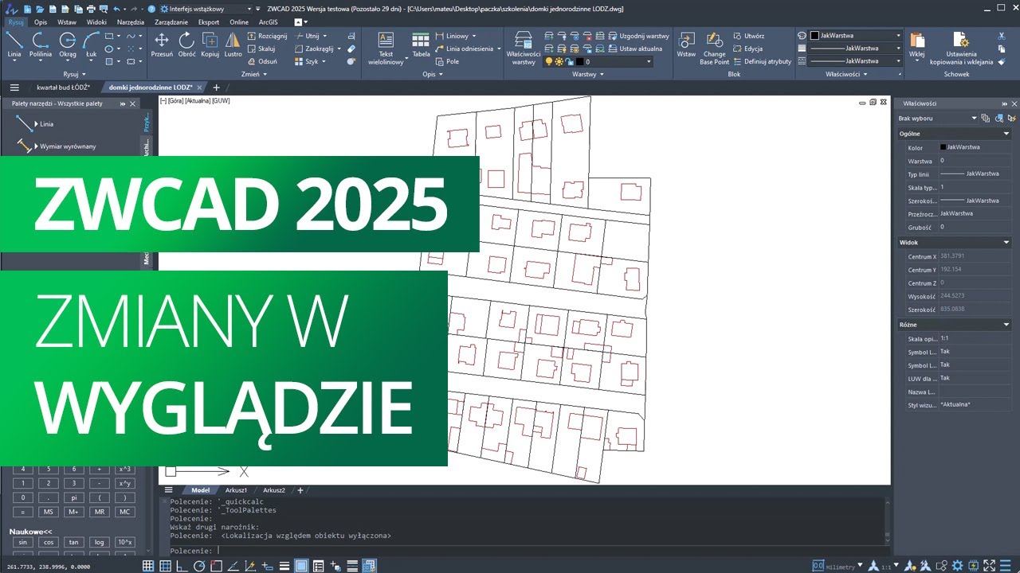This screenshot has width=1020, height=573.
Task: Select the Polilinia polyline tool
Action: tap(41, 45)
